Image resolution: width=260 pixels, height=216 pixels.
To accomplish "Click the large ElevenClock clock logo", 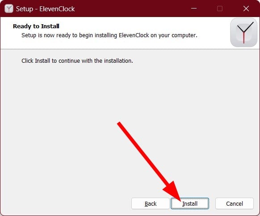I will [243, 32].
